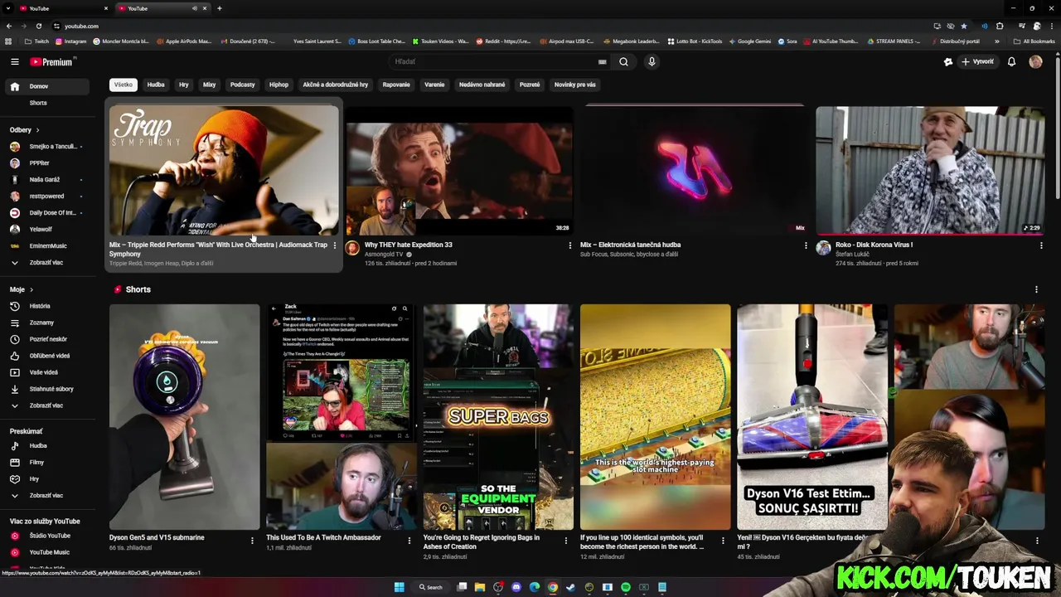Open the hamburger guide menu
This screenshot has width=1061, height=597.
pyautogui.click(x=14, y=61)
